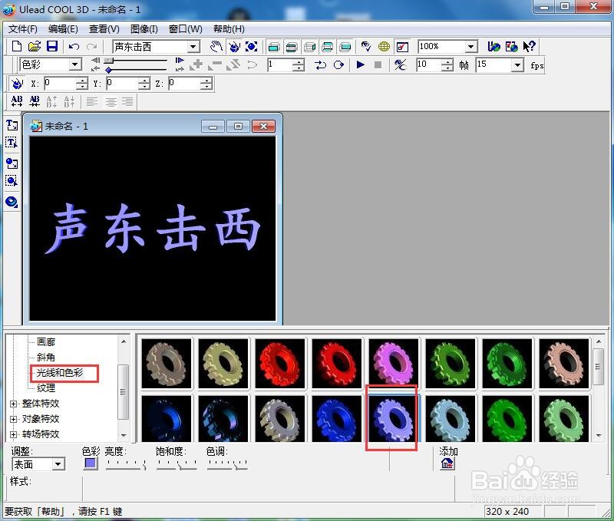The width and height of the screenshot is (614, 521).
Task: Click the context Help arrow-question icon
Action: pyautogui.click(x=529, y=46)
